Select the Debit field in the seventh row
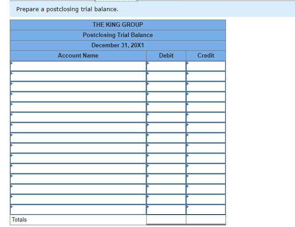The height and width of the screenshot is (227, 295). [x=166, y=128]
